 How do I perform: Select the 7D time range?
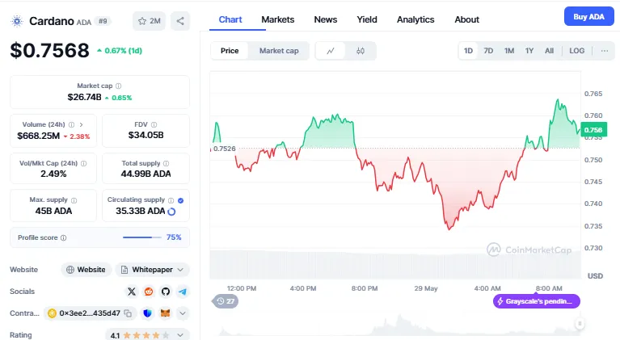tap(488, 51)
